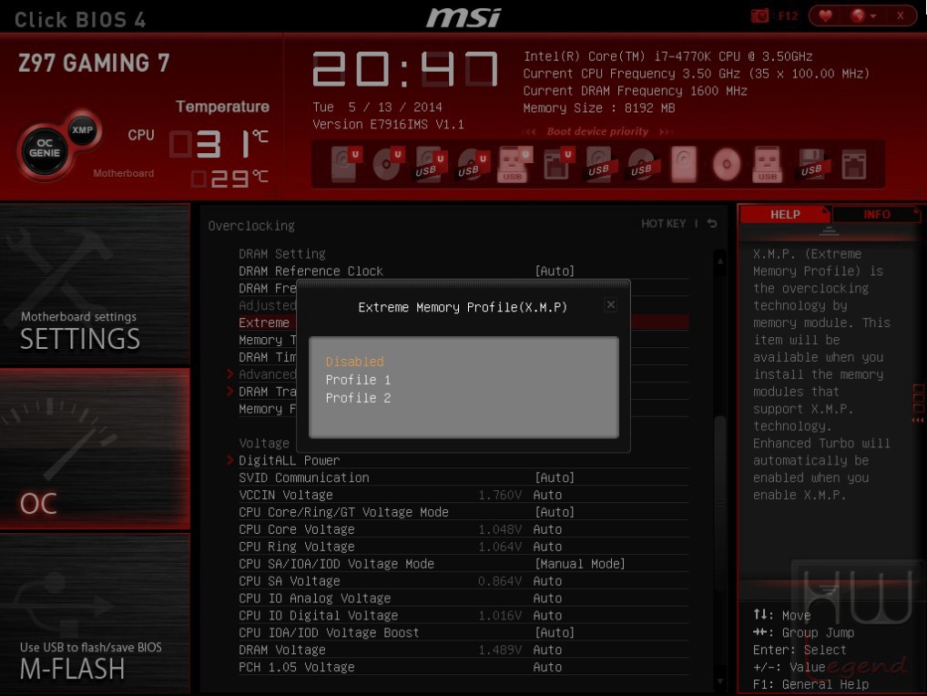Click right arrows beside Boot device priority
927x696 pixels.
667,131
